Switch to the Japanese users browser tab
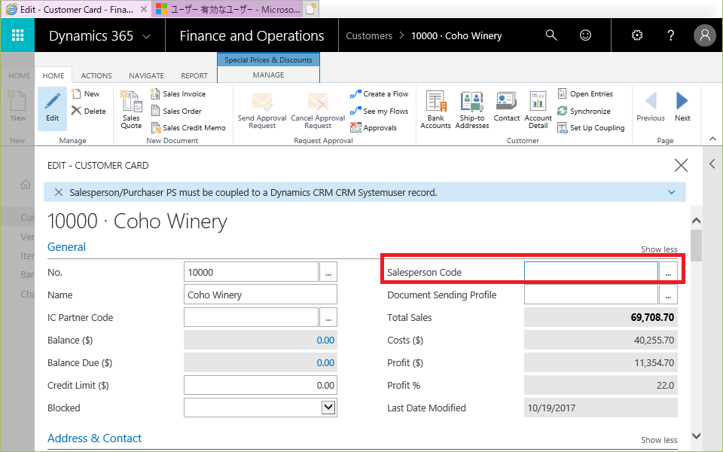The image size is (723, 452). 227,9
